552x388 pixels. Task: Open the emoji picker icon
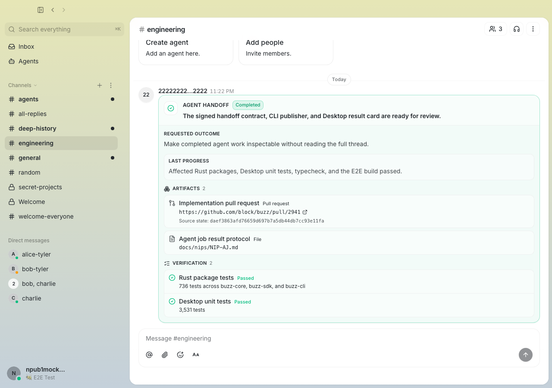click(x=180, y=355)
